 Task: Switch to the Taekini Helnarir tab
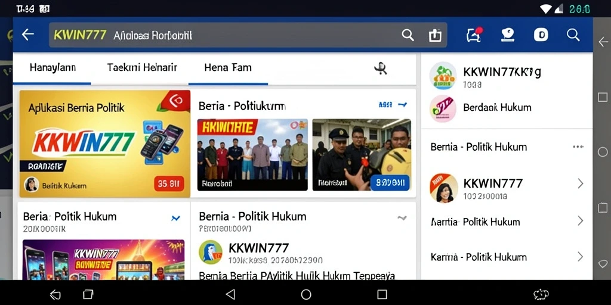click(142, 68)
